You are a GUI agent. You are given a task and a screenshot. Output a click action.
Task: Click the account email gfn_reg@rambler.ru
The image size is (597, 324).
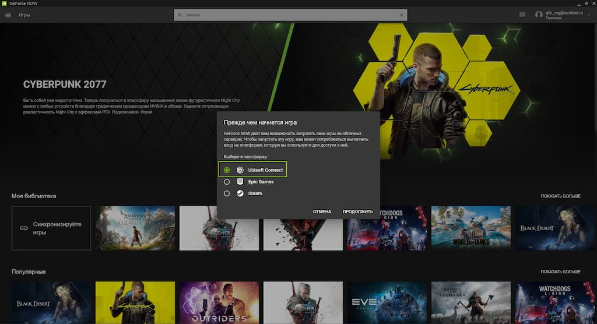pyautogui.click(x=564, y=13)
